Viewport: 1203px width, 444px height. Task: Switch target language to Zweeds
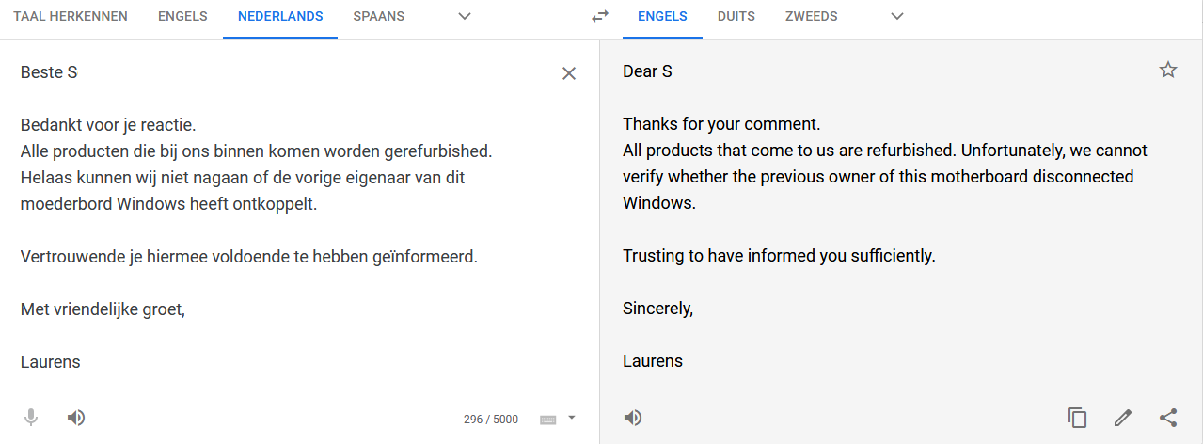tap(812, 16)
